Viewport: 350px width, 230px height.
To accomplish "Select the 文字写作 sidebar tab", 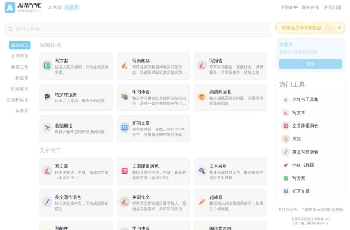I will coord(20,56).
